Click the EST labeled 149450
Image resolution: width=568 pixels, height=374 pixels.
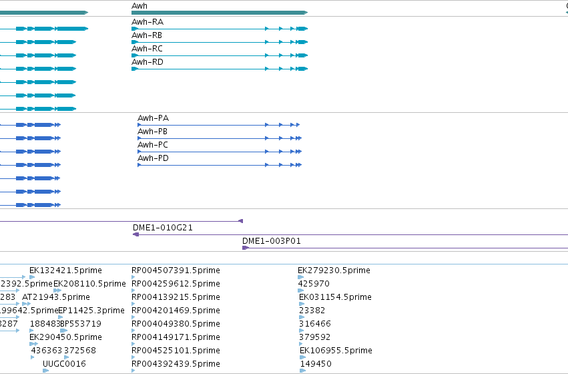coord(316,364)
